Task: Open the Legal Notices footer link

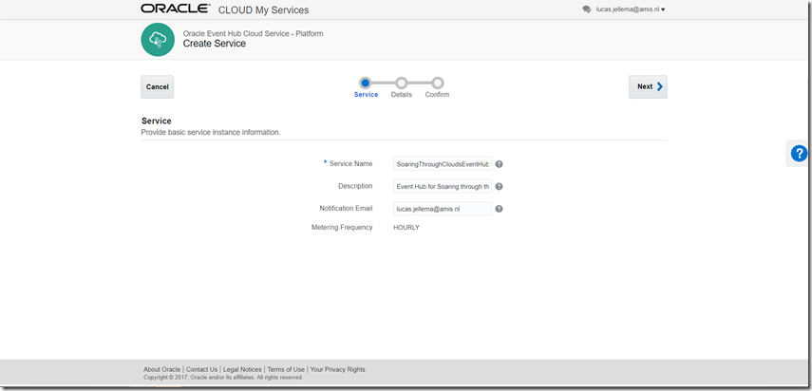Action: point(242,369)
